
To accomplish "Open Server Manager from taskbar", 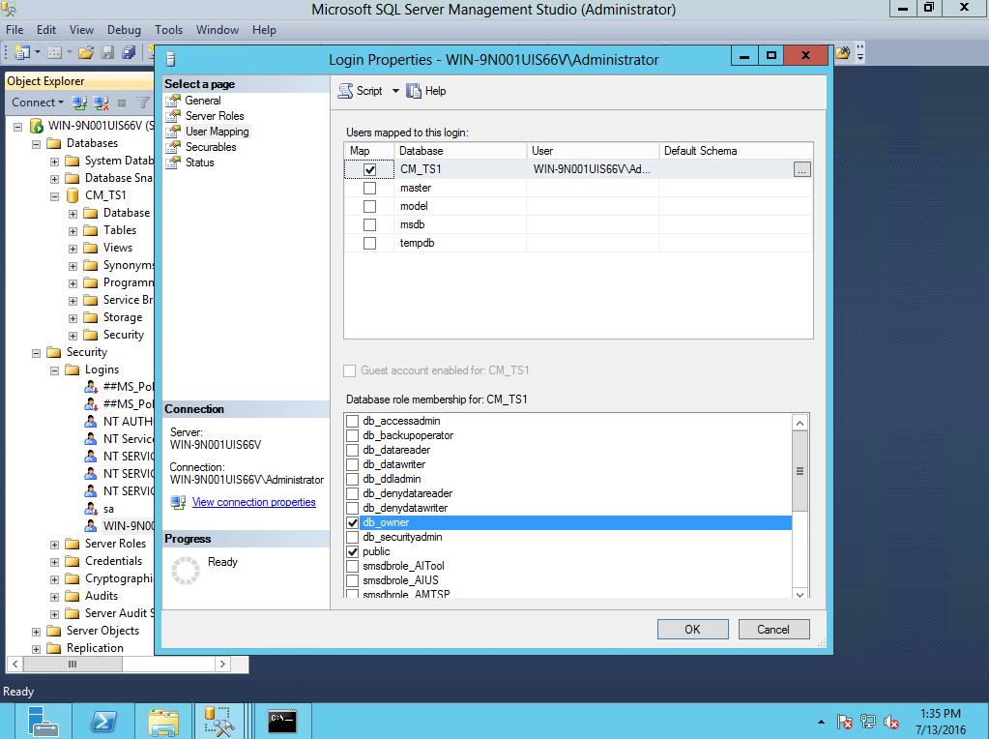I will (x=43, y=722).
